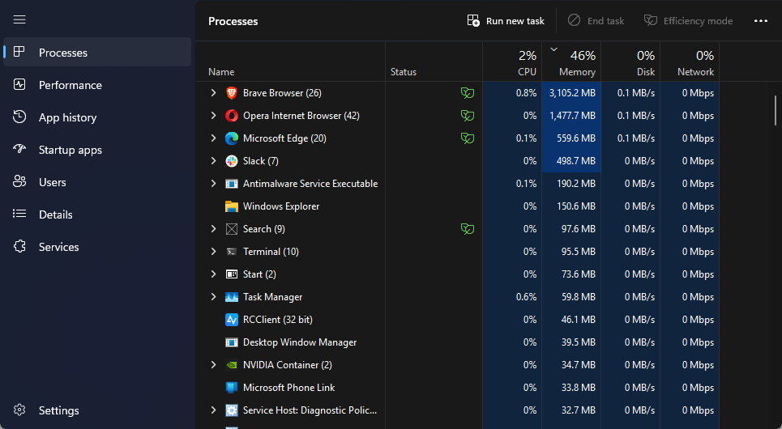Image resolution: width=782 pixels, height=429 pixels.
Task: Click the Opera Internet Browser icon
Action: pyautogui.click(x=232, y=116)
